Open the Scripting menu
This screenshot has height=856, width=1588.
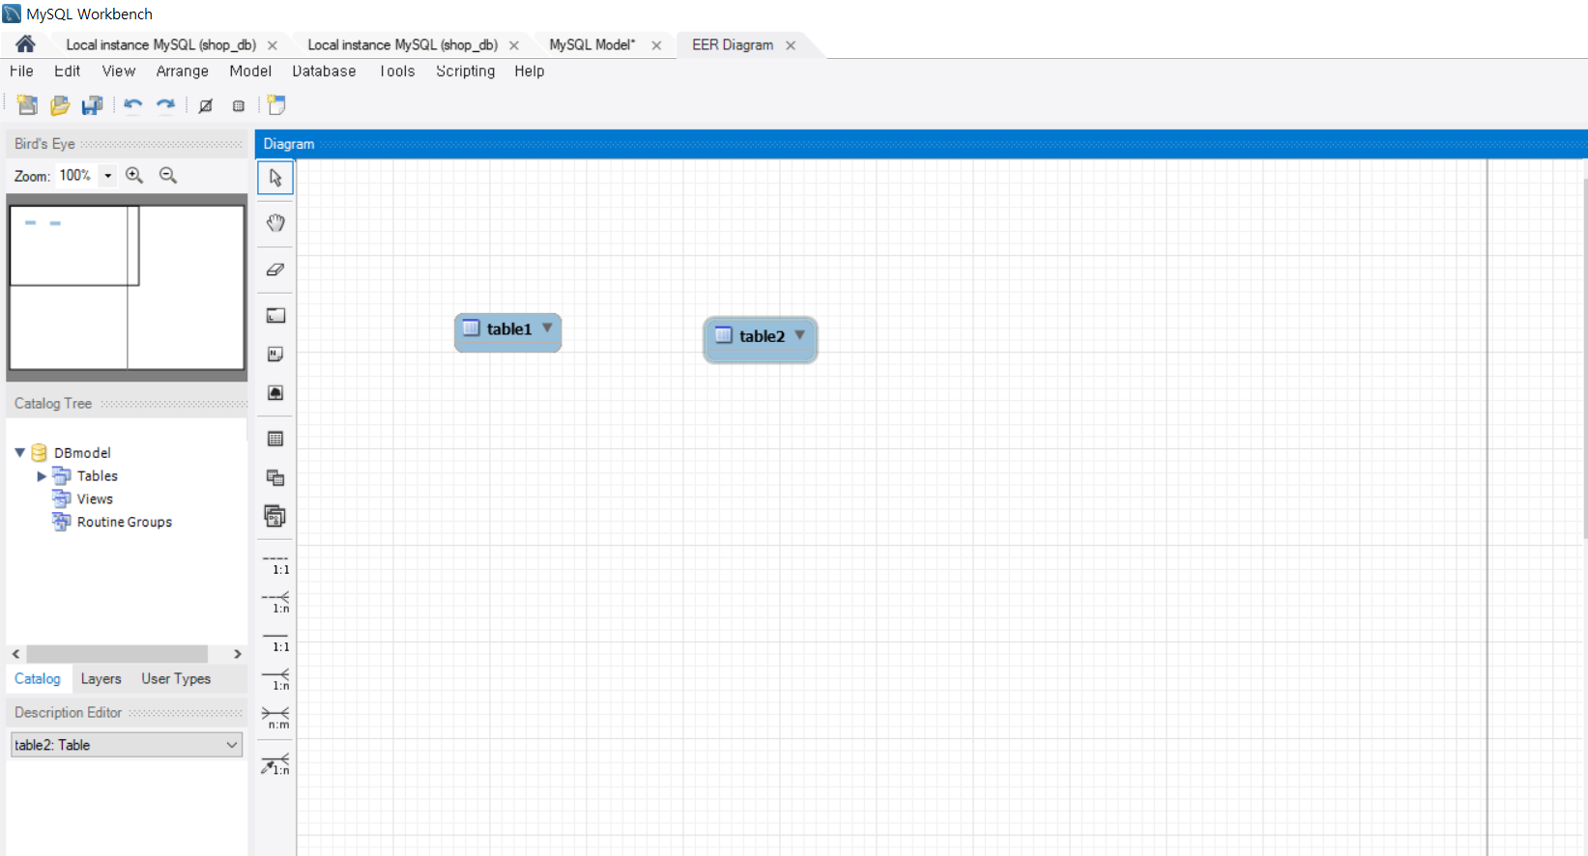tap(465, 71)
